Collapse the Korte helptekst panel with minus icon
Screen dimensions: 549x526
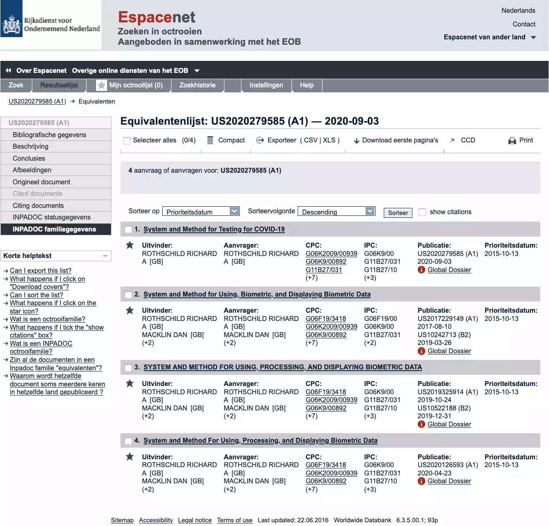pyautogui.click(x=105, y=256)
